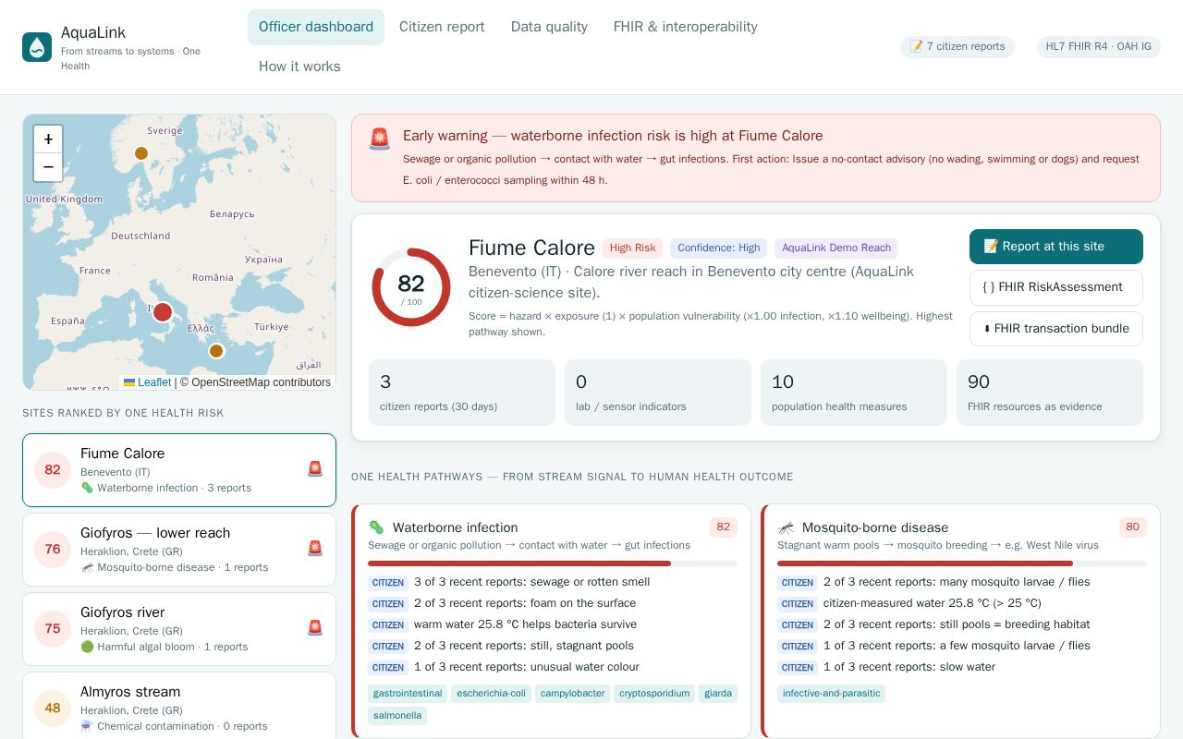
Task: Click the 76 risk score badge in site list
Action: click(53, 550)
